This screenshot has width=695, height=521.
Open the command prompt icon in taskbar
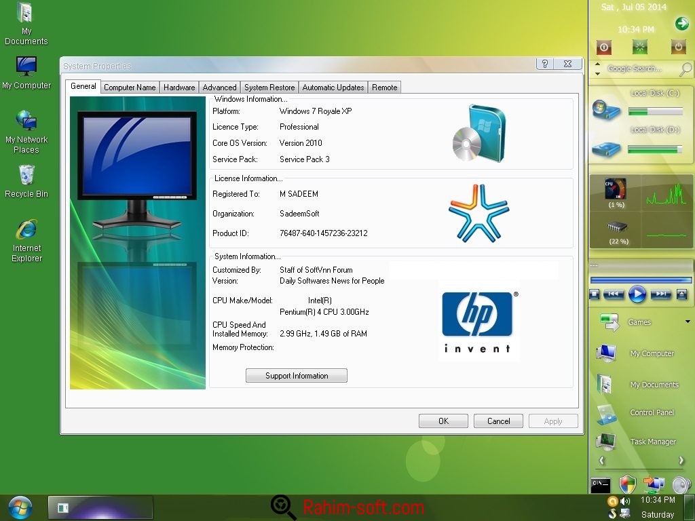(x=599, y=484)
